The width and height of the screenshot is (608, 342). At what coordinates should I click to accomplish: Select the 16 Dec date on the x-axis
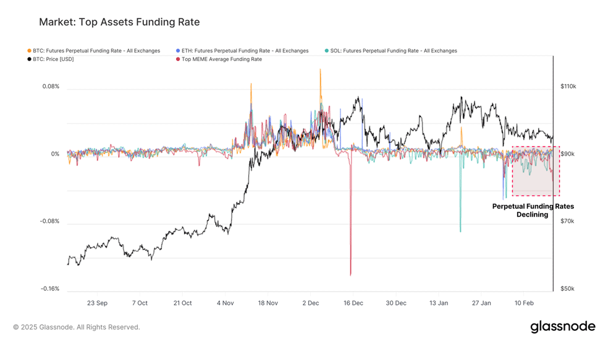click(x=353, y=303)
